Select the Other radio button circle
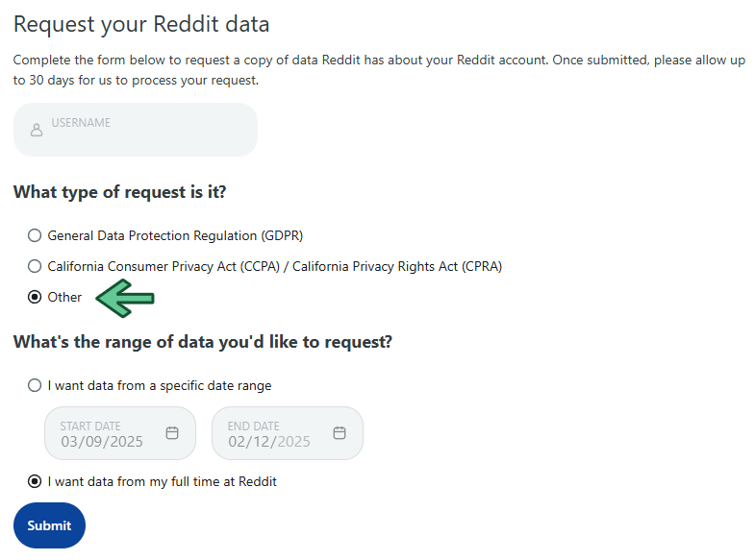 [35, 297]
